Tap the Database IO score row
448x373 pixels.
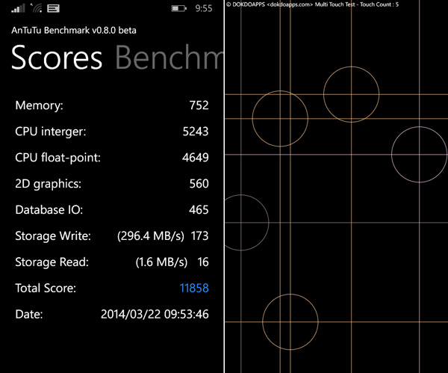tap(112, 210)
